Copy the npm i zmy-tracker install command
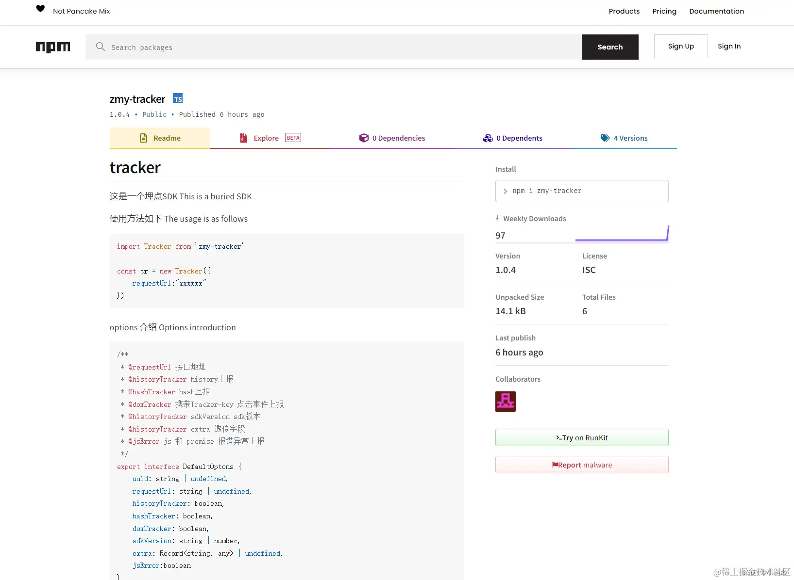The width and height of the screenshot is (794, 580). click(x=582, y=191)
